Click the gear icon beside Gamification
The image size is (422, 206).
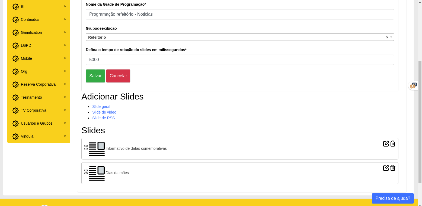point(16,32)
